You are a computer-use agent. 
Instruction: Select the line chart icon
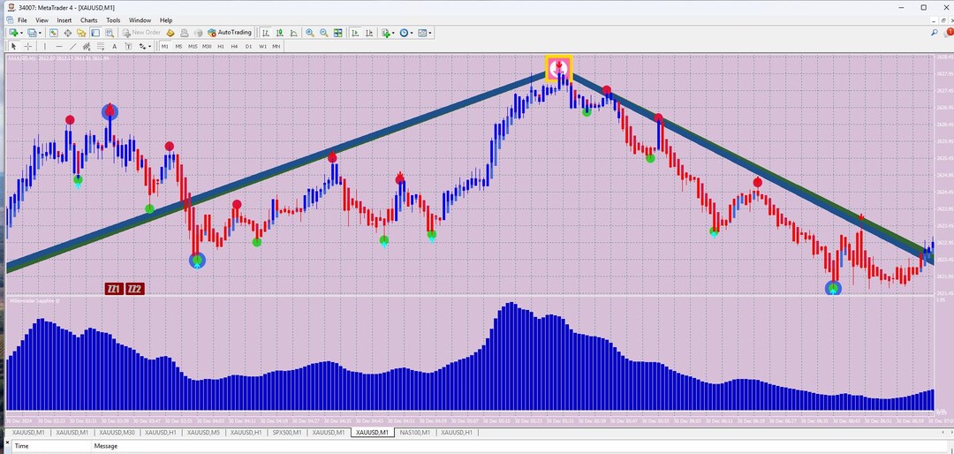(x=294, y=33)
